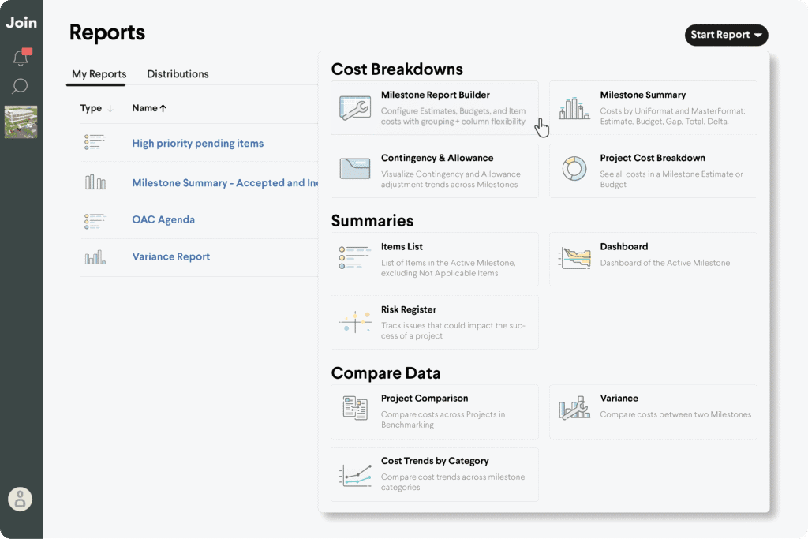Viewport: 808px width, 539px height.
Task: Open the notifications bell icon
Action: click(x=21, y=57)
